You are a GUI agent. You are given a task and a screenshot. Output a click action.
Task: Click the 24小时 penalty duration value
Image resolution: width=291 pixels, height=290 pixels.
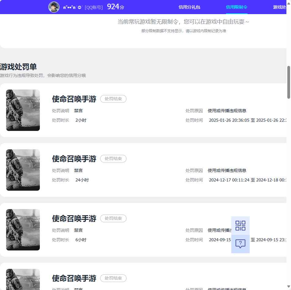coord(82,180)
